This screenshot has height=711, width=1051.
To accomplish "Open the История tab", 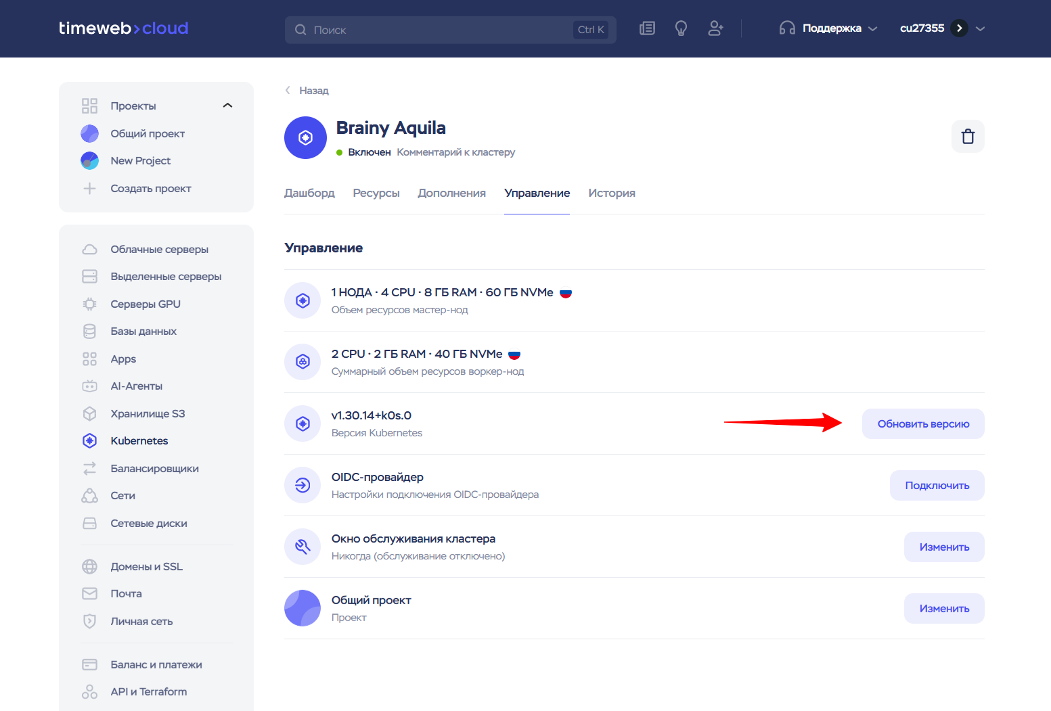I will coord(612,193).
